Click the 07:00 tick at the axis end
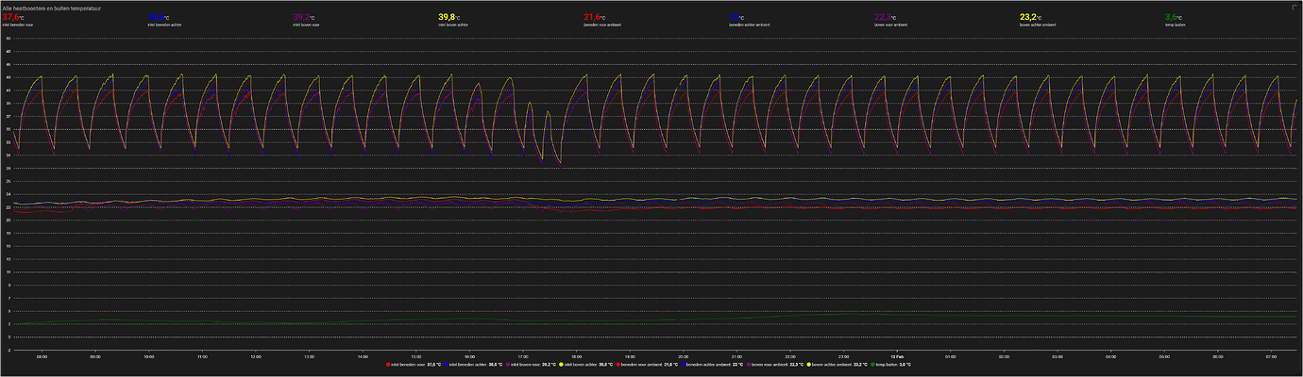Image resolution: width=1303 pixels, height=377 pixels. (1271, 356)
